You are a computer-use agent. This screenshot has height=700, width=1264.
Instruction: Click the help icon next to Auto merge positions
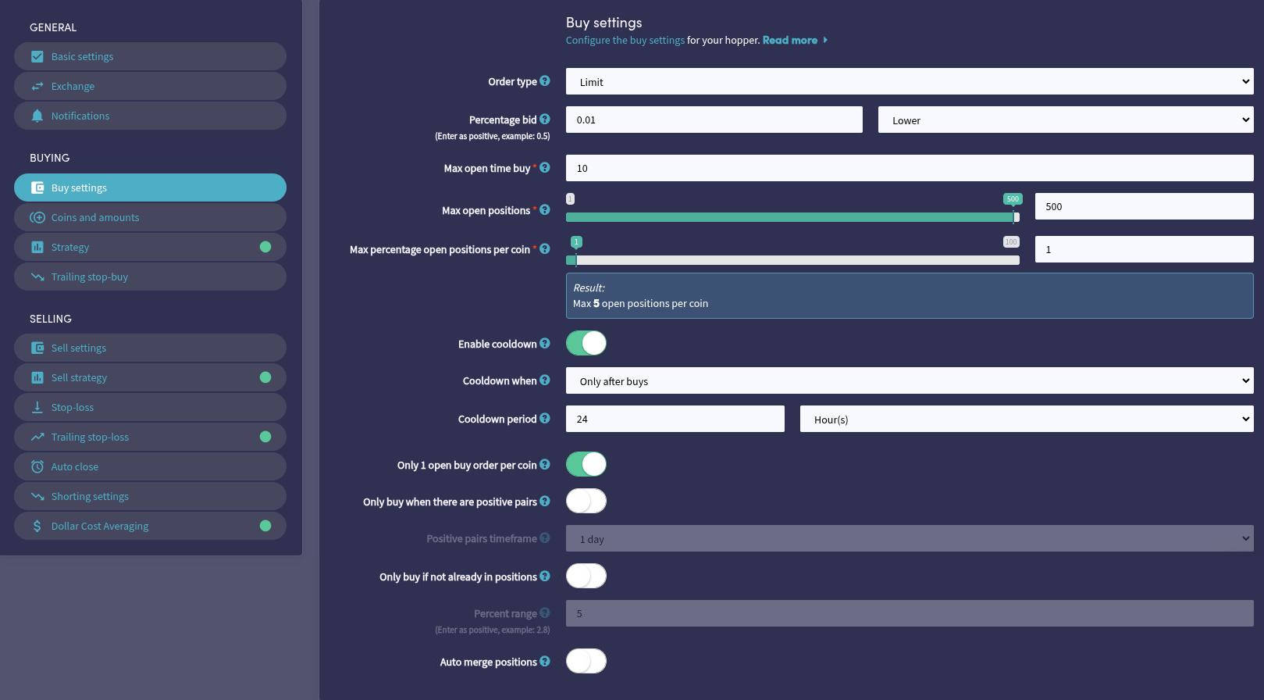[x=545, y=662]
